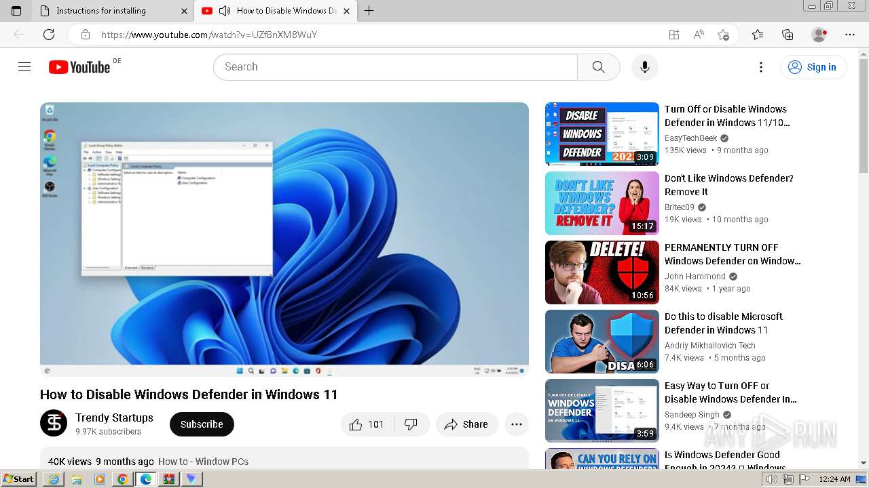Open EasyTechGeek channel link
This screenshot has width=869, height=488.
click(690, 138)
